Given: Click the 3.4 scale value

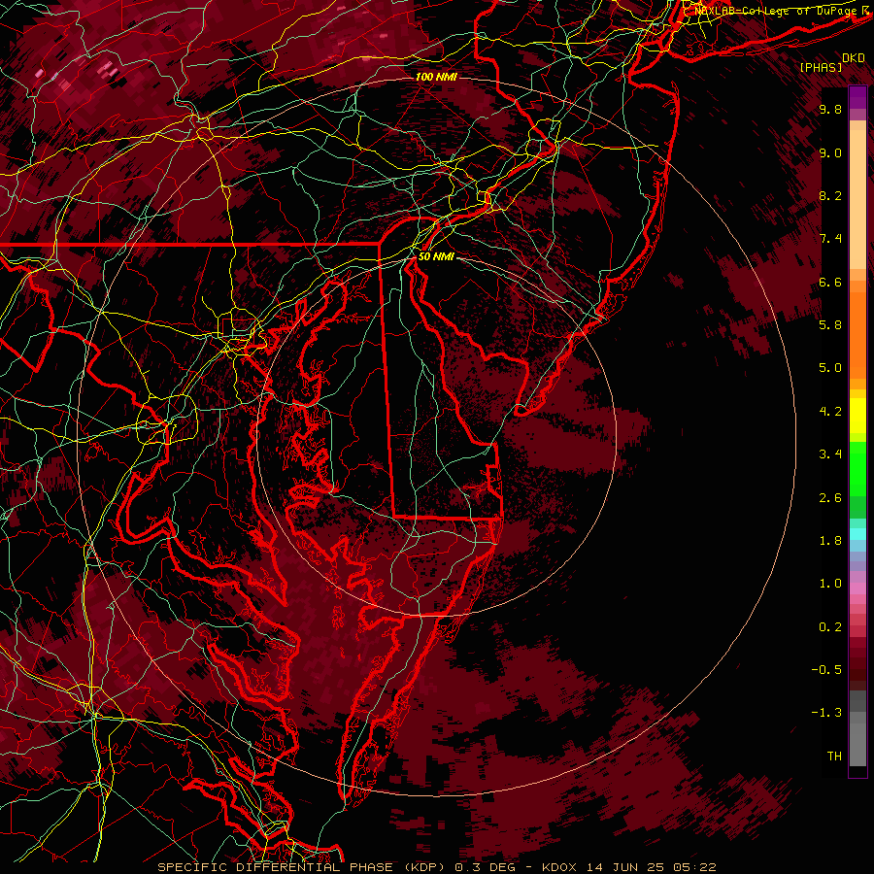Looking at the screenshot, I should pyautogui.click(x=830, y=454).
